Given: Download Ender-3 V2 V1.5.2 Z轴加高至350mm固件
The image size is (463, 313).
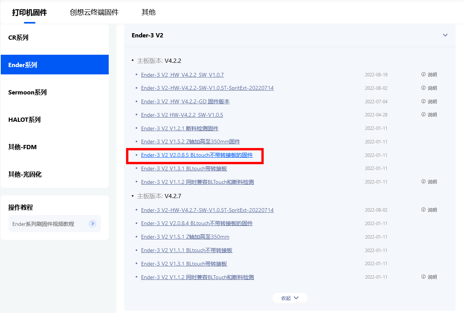Looking at the screenshot, I should pyautogui.click(x=190, y=142).
